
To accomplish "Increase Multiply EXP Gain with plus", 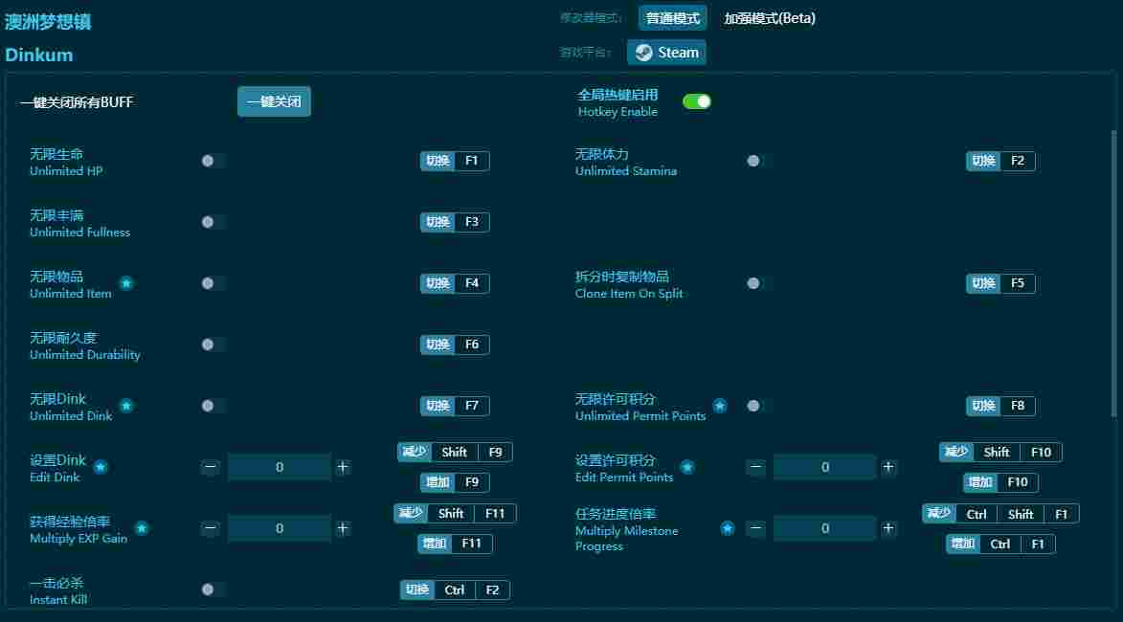I will coord(343,528).
